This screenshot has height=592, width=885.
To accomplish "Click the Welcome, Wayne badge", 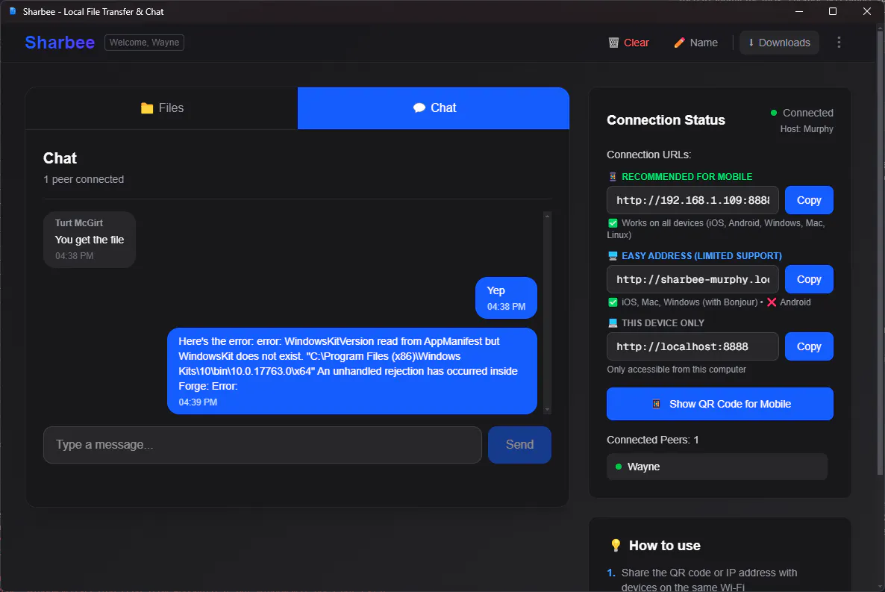I will coord(144,43).
